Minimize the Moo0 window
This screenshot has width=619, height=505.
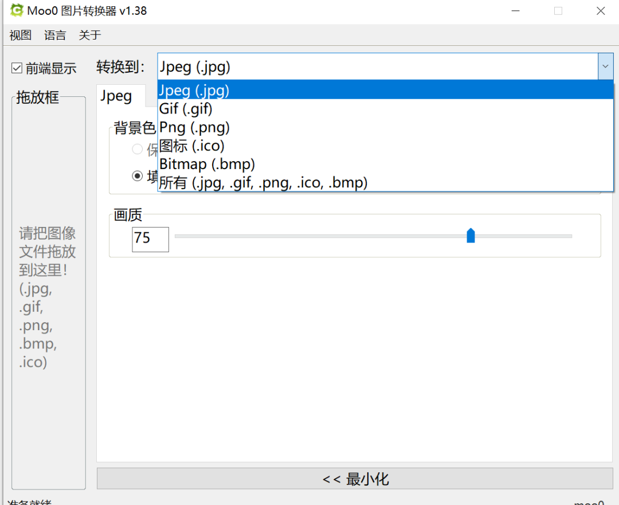[x=516, y=11]
